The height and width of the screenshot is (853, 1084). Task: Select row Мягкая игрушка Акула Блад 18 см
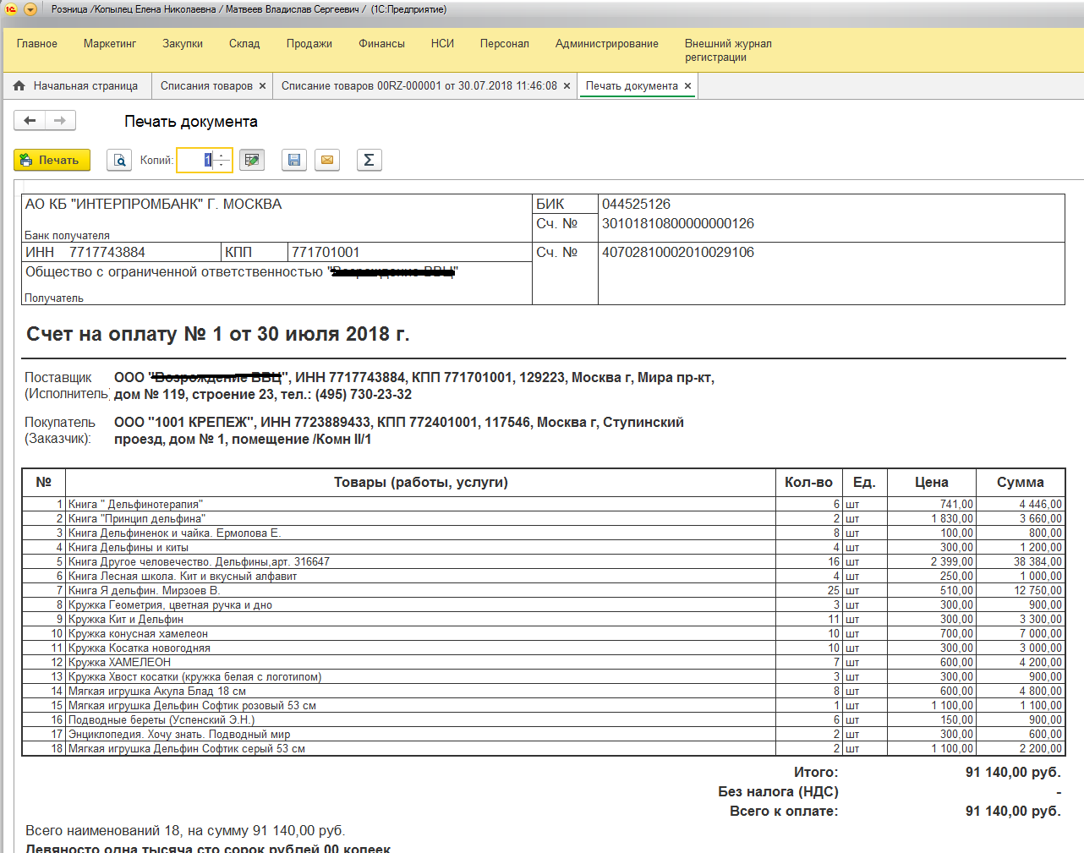click(x=543, y=692)
